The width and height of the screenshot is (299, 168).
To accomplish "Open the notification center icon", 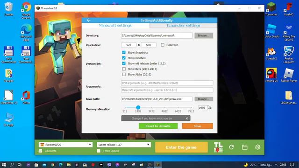I will (x=292, y=165).
